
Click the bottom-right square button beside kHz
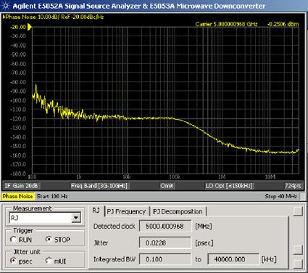[298, 264]
